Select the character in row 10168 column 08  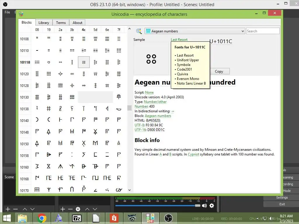click(x=37, y=178)
